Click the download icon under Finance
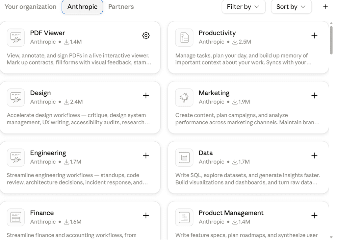The height and width of the screenshot is (241, 337). coord(66,222)
